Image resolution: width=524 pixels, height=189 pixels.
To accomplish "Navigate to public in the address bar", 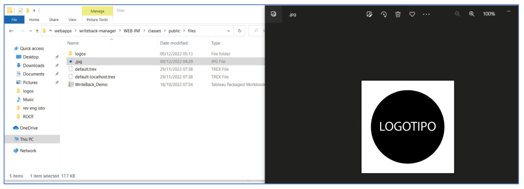I will 174,31.
